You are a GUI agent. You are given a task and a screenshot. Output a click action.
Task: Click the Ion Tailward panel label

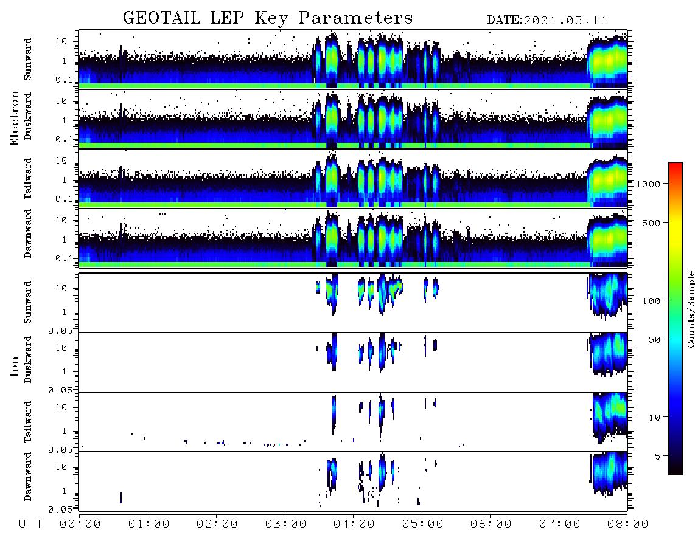[x=28, y=422]
